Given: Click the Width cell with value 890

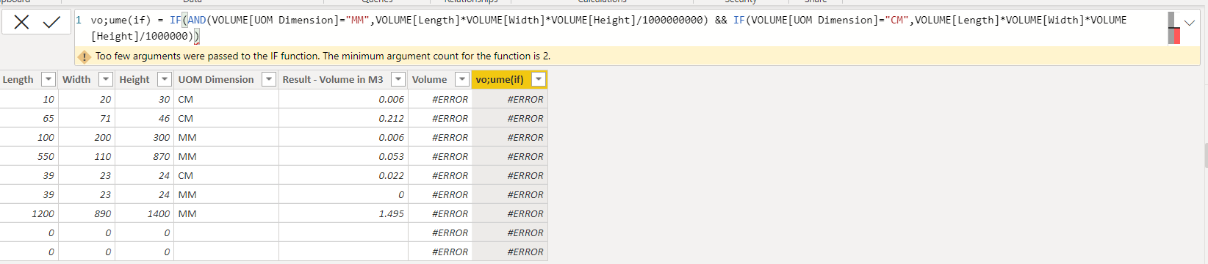Looking at the screenshot, I should point(87,213).
